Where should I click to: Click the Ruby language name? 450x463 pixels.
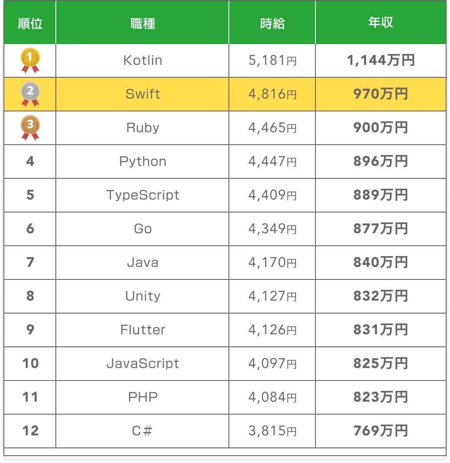tap(142, 128)
